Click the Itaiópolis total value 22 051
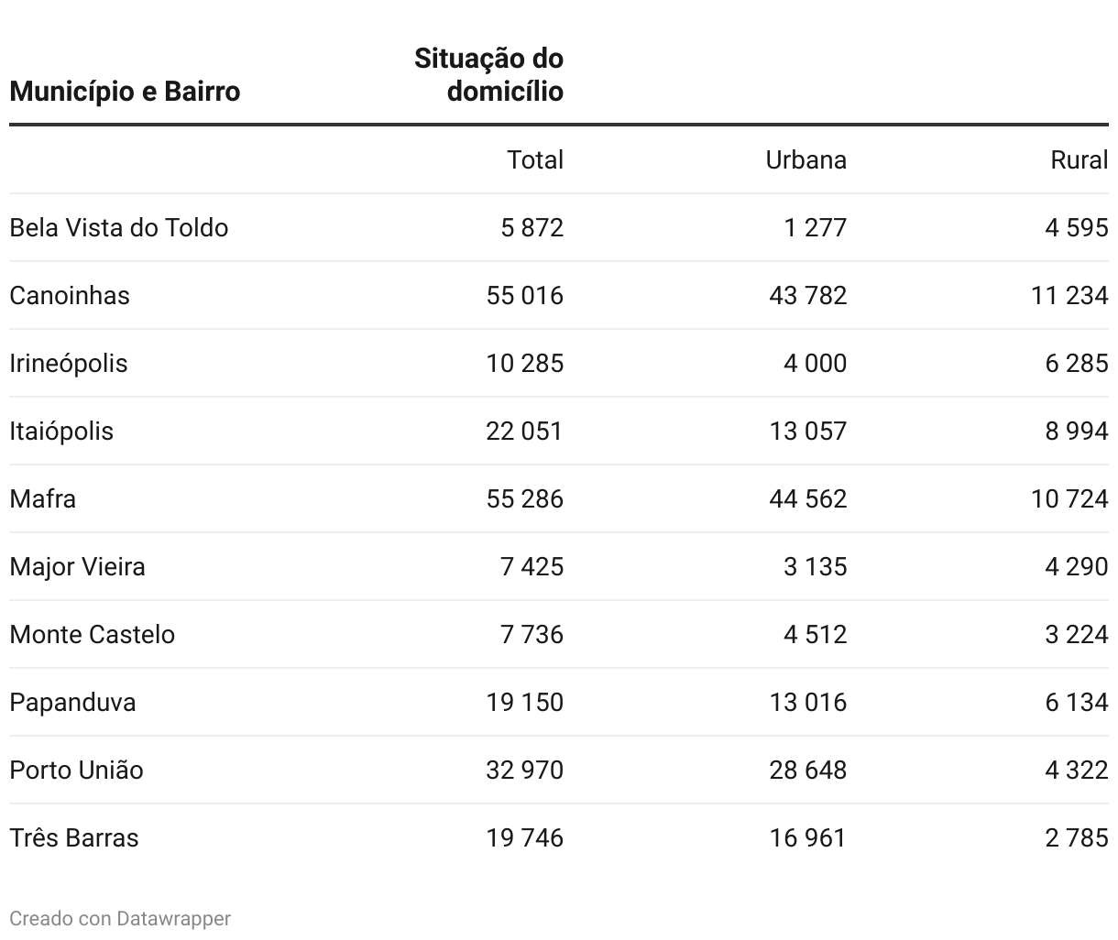 [x=524, y=432]
